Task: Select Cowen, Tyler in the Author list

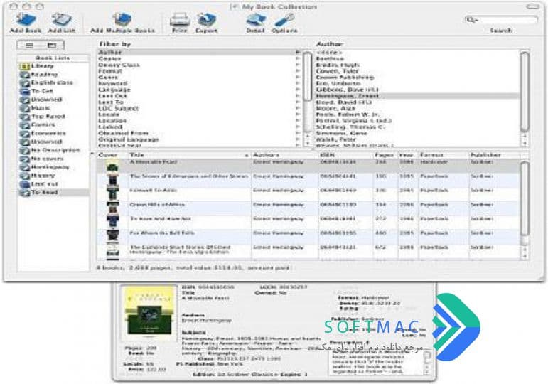Action: coord(417,71)
